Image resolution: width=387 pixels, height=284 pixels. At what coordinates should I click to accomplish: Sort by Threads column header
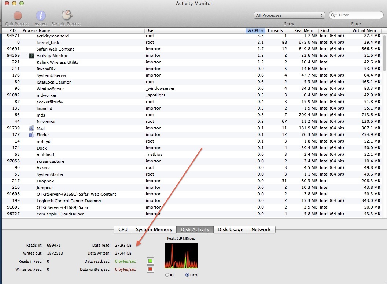[x=276, y=30]
